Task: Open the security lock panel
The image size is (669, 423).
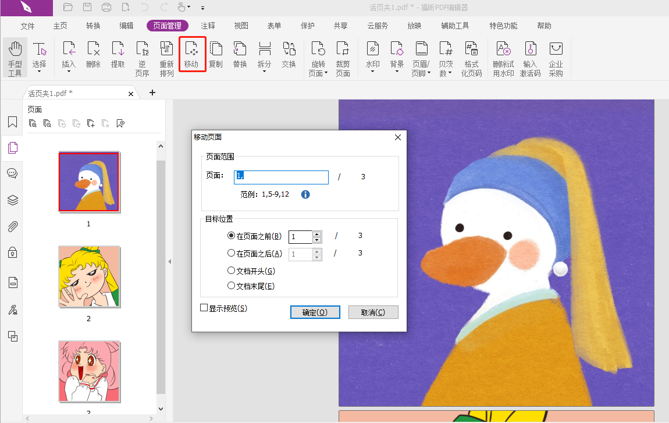Action: click(x=13, y=253)
